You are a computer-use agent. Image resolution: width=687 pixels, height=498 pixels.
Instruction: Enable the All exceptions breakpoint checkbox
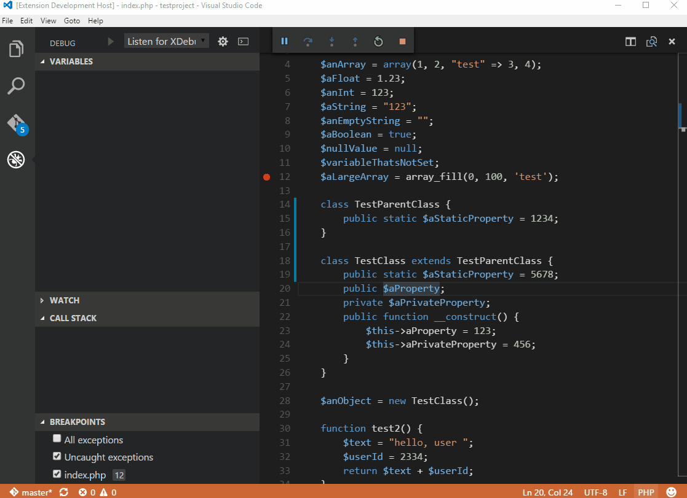coord(57,438)
